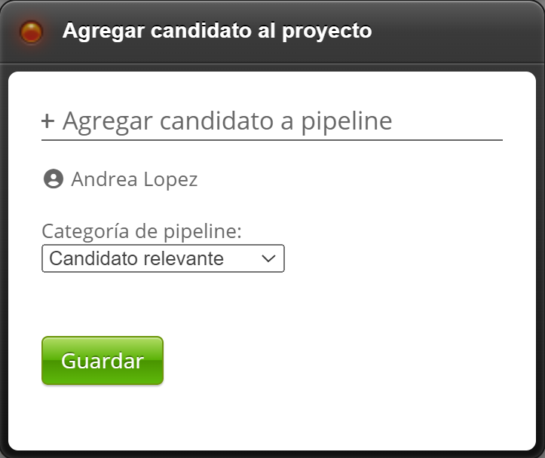Click the divider line under the heading

coord(271,140)
